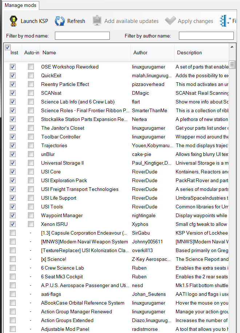
Task: Check install box for 6 Crew Science Lab
Action: pos(13,268)
